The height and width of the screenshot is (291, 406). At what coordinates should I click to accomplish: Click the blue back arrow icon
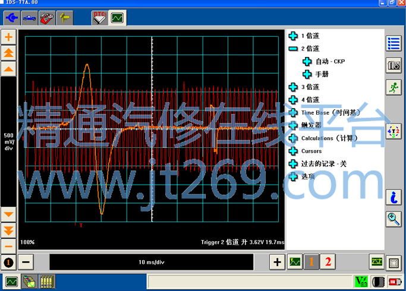[12, 18]
